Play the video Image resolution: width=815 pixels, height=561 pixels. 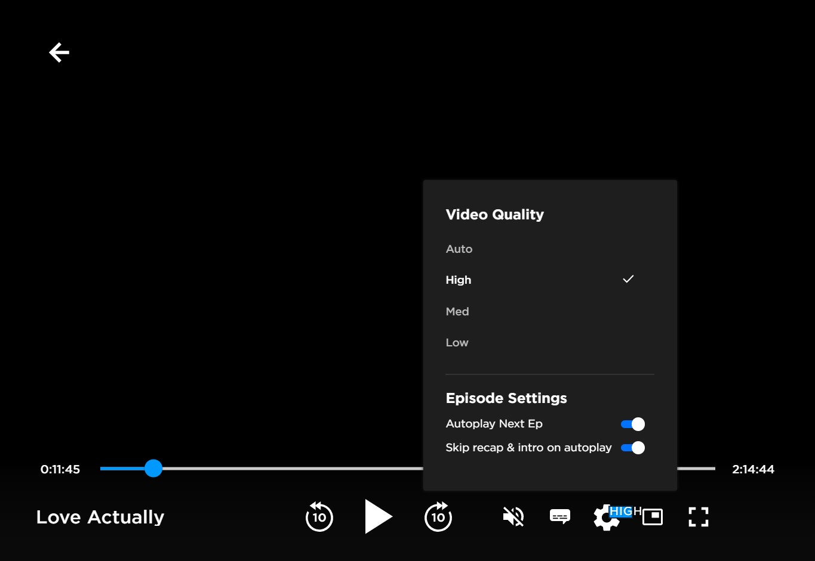coord(379,516)
